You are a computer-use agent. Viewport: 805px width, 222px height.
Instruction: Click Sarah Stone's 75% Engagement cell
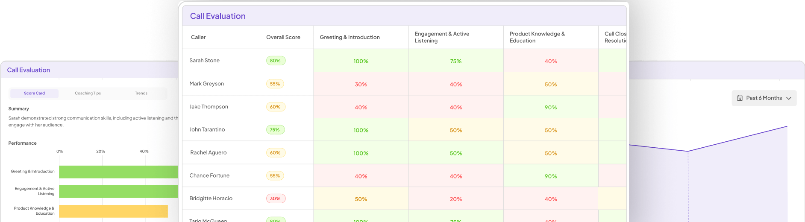coord(456,61)
